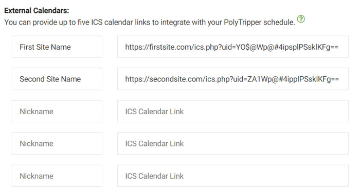Click the External Calendars heading
Viewport: 360px width, 194px height.
[37, 11]
